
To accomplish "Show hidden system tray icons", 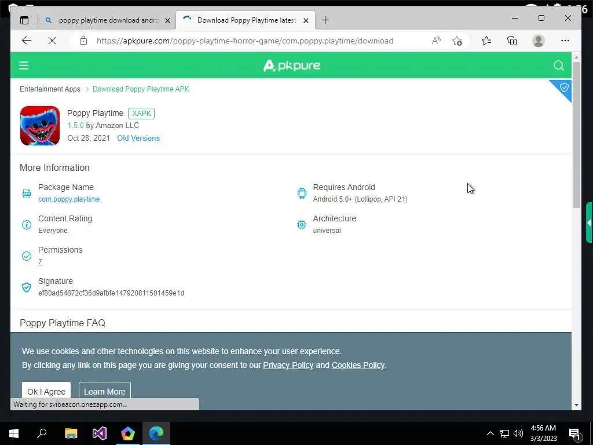I will click(490, 433).
